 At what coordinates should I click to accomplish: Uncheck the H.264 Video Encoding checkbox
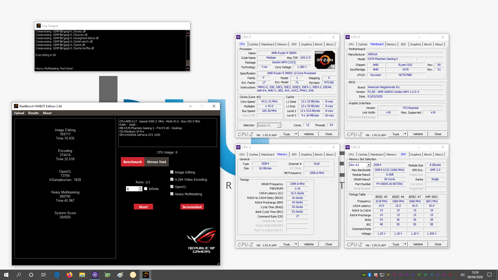point(172,179)
